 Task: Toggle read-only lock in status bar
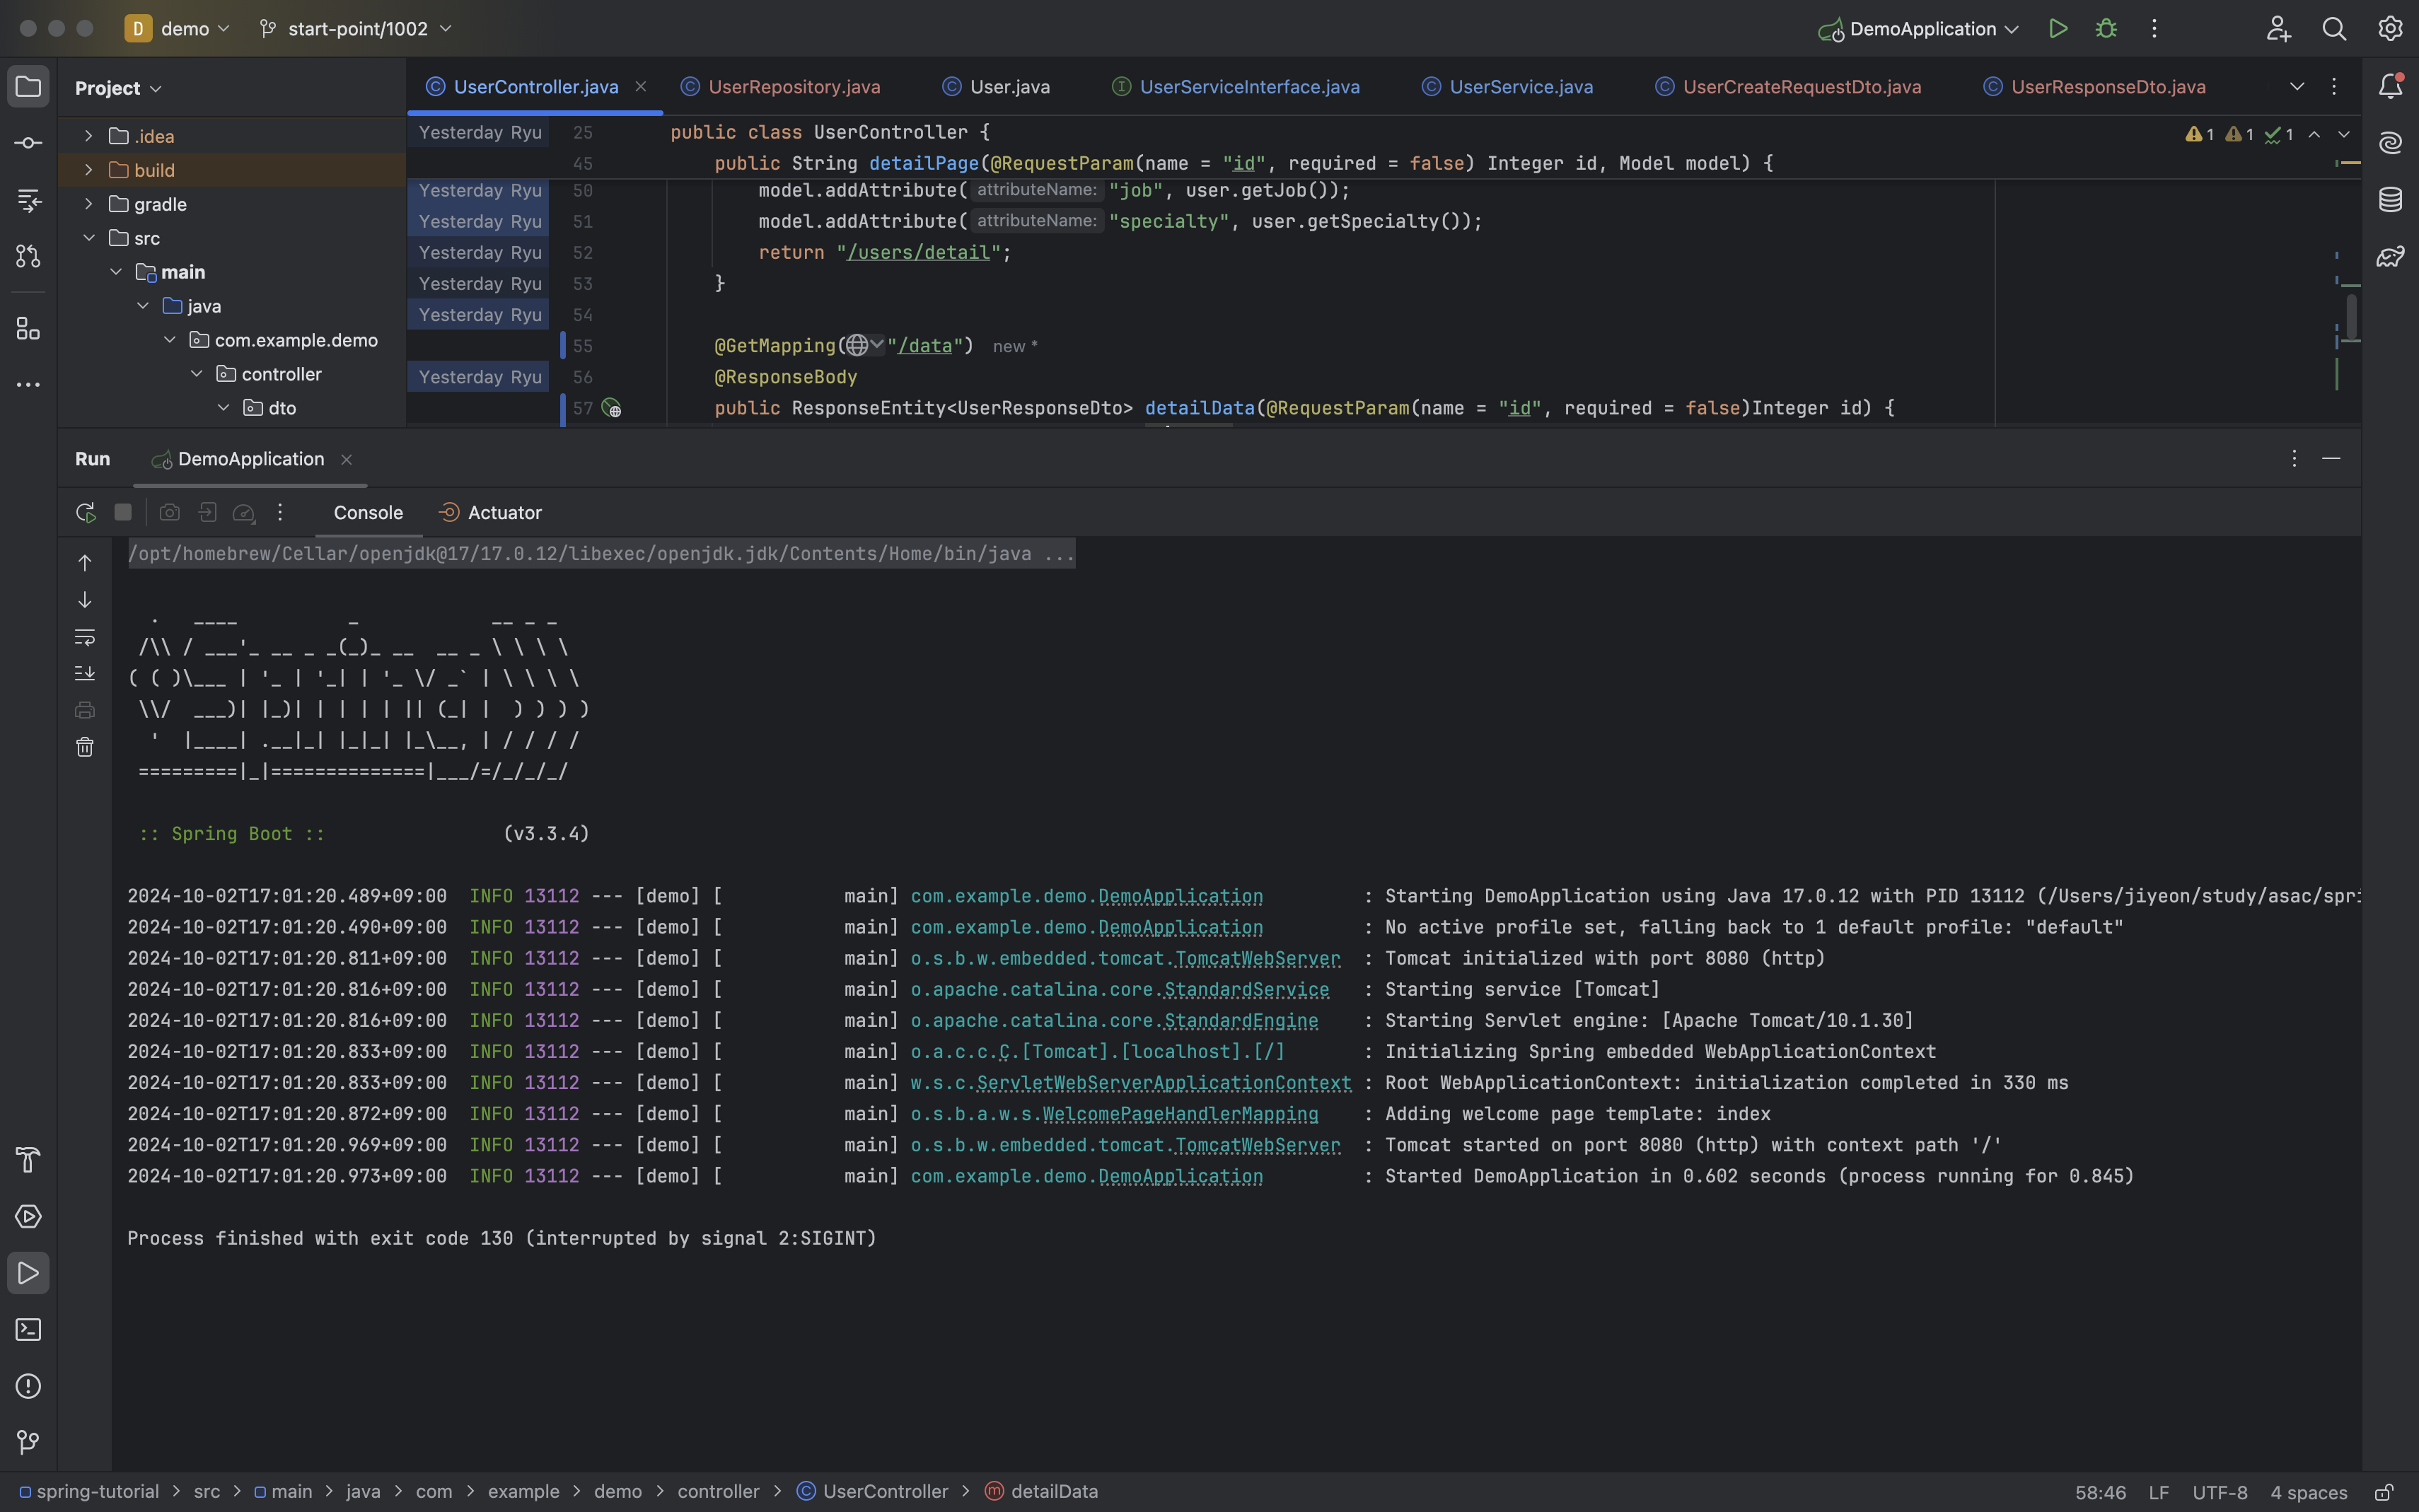tap(2383, 1492)
